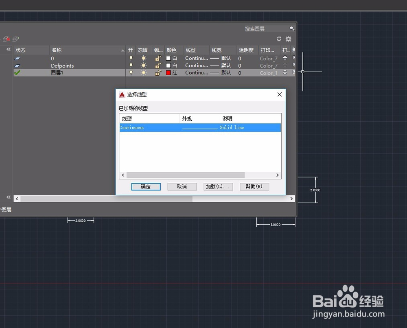Click the Color_7 plot style of layer 0
The height and width of the screenshot is (328, 407).
pos(269,58)
